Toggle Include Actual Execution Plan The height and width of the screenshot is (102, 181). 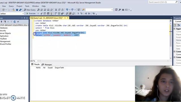[56, 14]
